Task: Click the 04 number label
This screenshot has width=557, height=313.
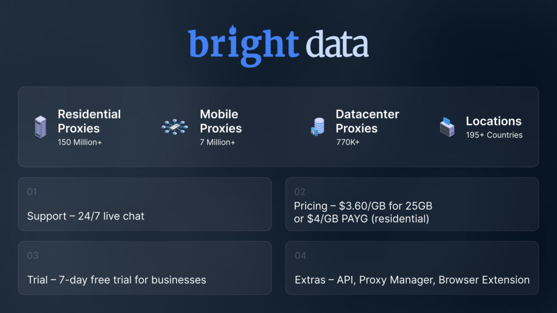Action: tap(300, 255)
